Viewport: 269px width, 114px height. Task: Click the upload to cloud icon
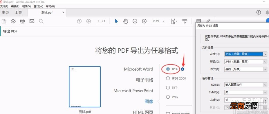pyautogui.click(x=13, y=21)
